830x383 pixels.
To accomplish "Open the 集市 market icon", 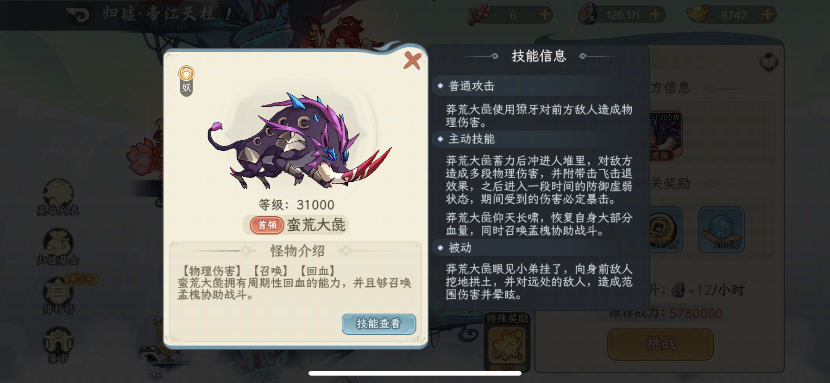I will coord(58,346).
